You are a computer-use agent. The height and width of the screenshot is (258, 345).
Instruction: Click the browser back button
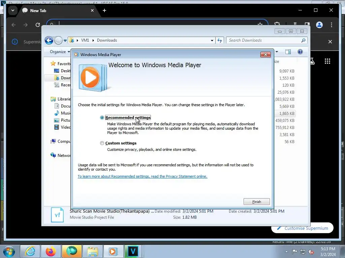13,25
